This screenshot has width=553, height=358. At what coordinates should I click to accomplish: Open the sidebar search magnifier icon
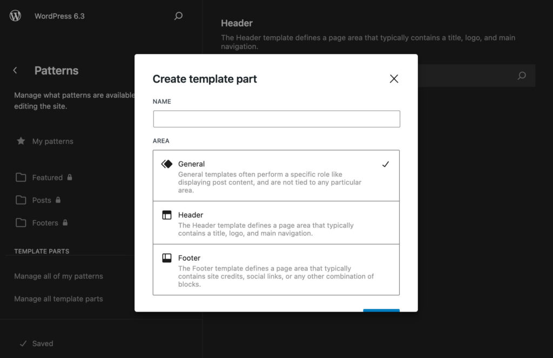178,16
